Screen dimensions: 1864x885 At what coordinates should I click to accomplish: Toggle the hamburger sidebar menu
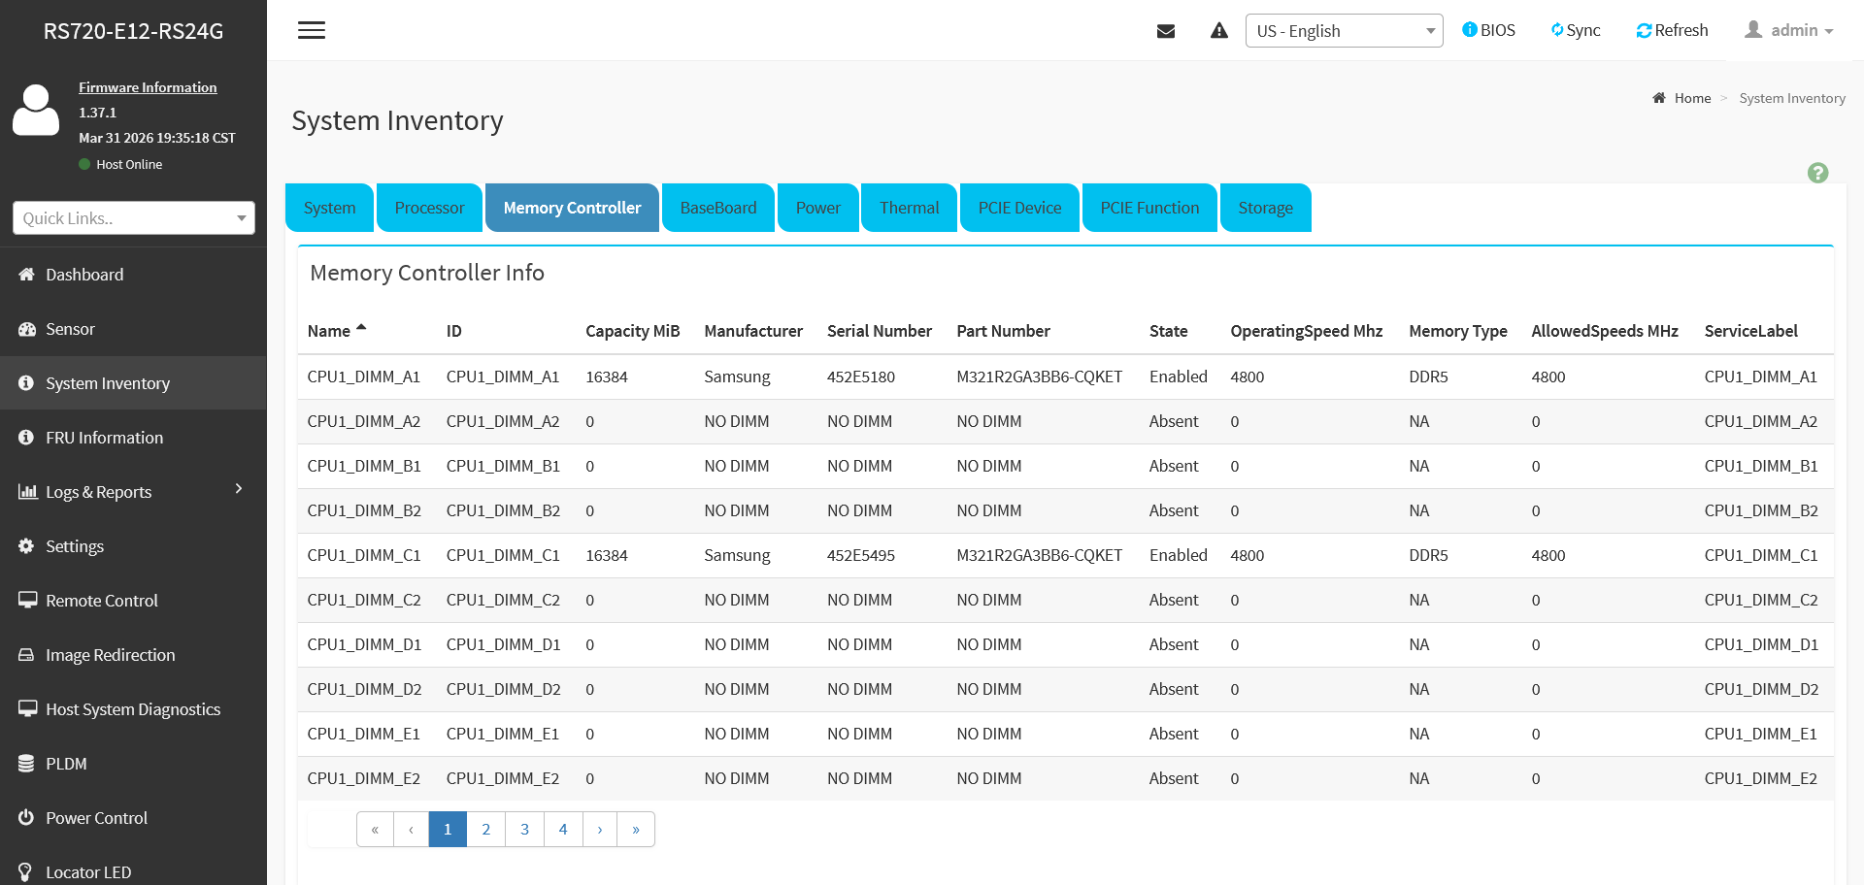pos(312,30)
